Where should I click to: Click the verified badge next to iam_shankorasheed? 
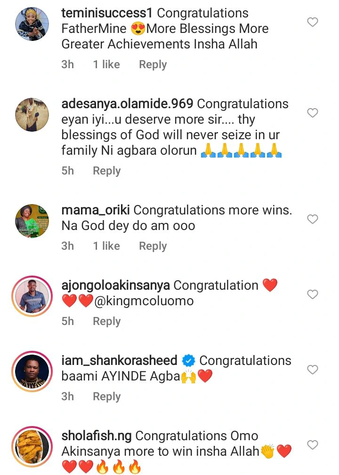click(189, 361)
